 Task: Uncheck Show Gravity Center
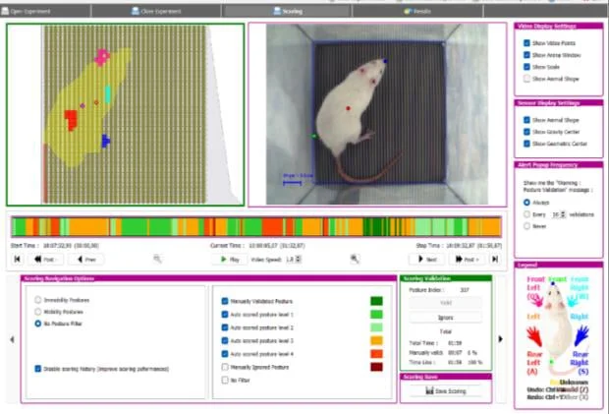[x=527, y=131]
